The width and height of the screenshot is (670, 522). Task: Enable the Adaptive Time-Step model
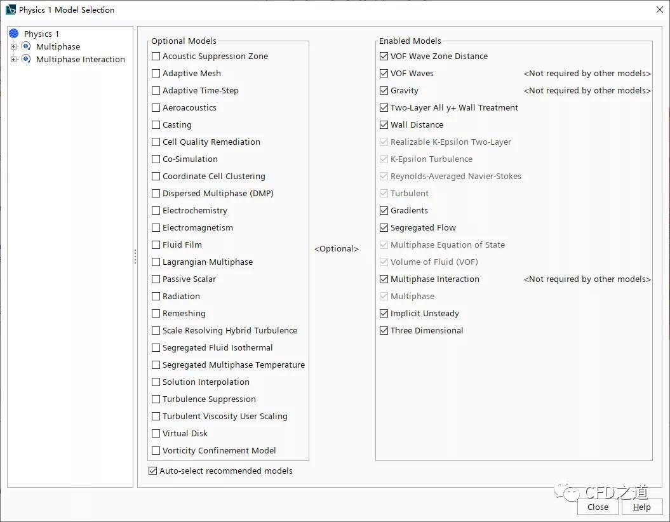pos(156,91)
